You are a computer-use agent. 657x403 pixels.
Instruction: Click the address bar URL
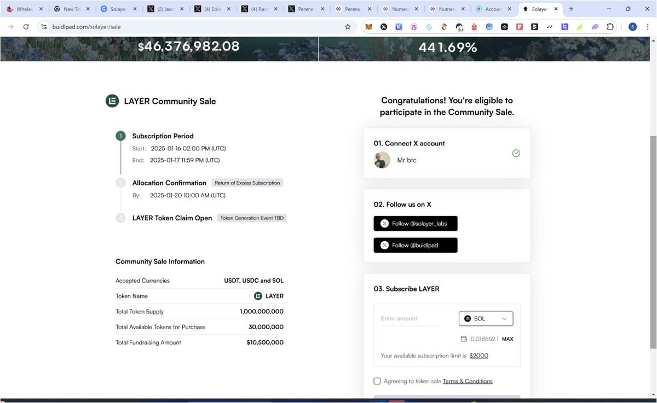coord(87,27)
